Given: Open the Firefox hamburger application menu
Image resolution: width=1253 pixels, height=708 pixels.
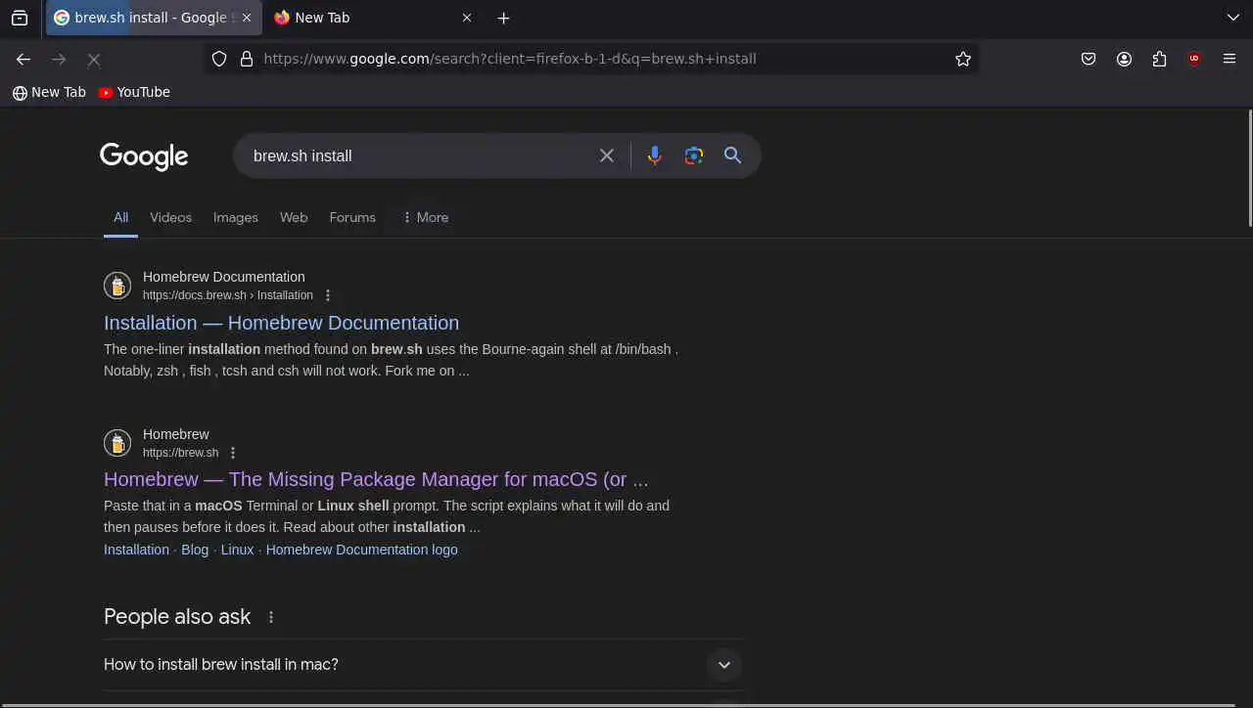Looking at the screenshot, I should 1230,59.
